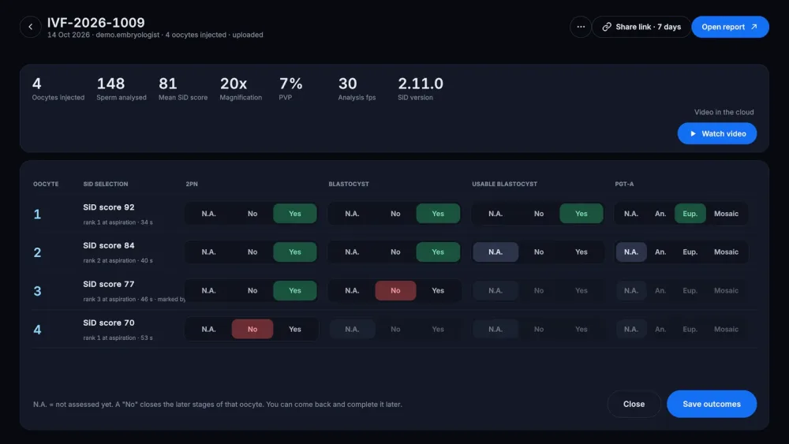Set oocyte 3 2PN to N.A.
Screen dimensions: 789x444
point(208,291)
